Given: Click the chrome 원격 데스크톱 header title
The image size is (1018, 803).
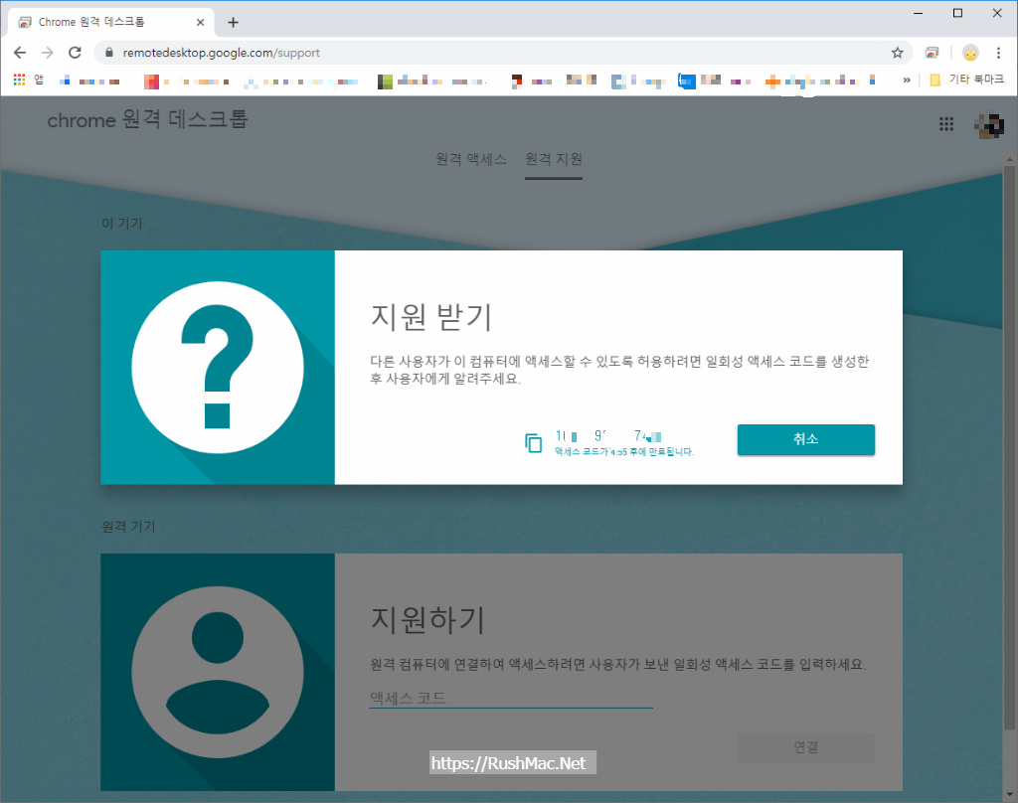Looking at the screenshot, I should click(147, 120).
